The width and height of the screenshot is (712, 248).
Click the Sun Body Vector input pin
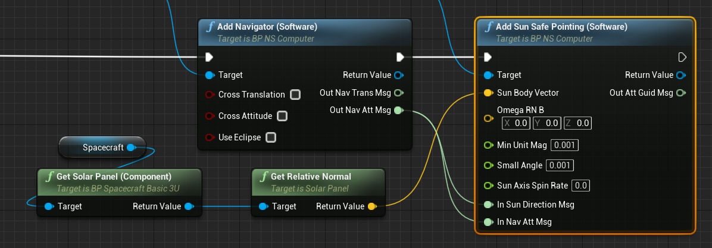pos(488,93)
